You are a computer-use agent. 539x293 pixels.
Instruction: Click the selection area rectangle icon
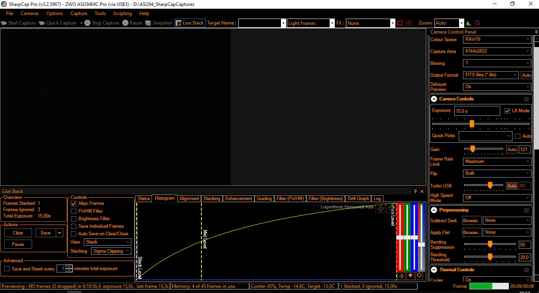pyautogui.click(x=400, y=23)
